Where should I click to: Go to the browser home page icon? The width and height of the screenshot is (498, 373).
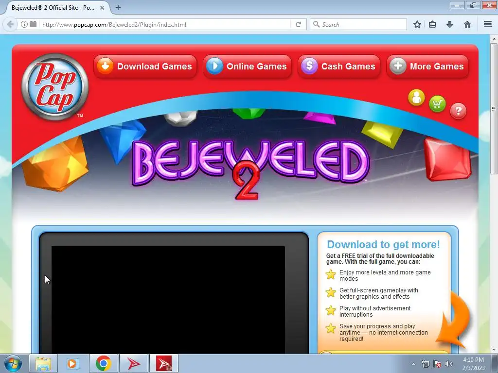tap(467, 24)
